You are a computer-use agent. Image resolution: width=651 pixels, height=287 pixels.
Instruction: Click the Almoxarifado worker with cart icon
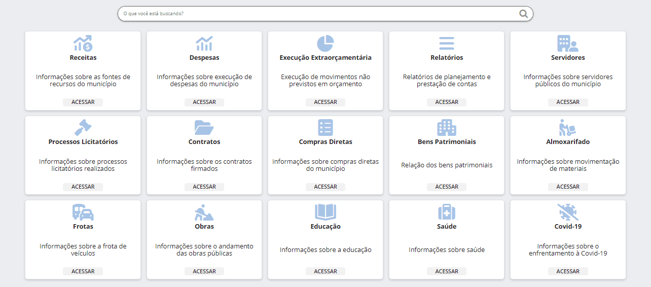click(x=567, y=127)
